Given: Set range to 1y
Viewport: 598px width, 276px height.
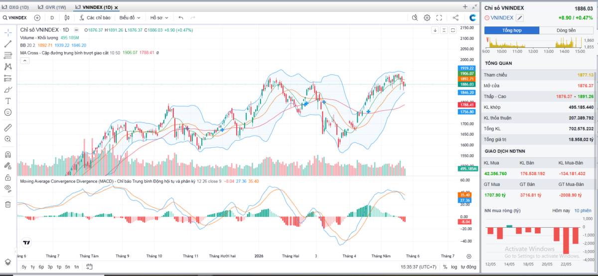Looking at the screenshot, I should [33, 267].
